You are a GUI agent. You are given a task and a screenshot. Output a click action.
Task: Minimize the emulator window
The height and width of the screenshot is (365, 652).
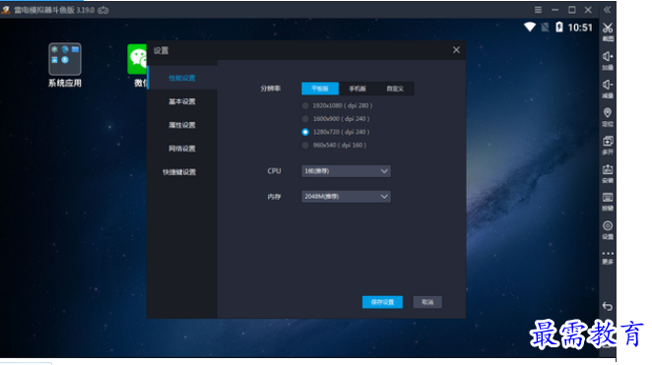click(555, 10)
